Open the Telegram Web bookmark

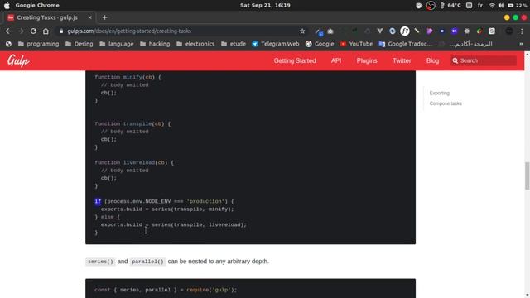(x=276, y=44)
